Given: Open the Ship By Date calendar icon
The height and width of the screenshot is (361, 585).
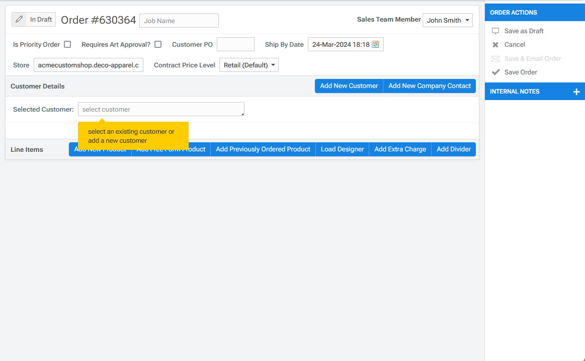Looking at the screenshot, I should pyautogui.click(x=375, y=44).
